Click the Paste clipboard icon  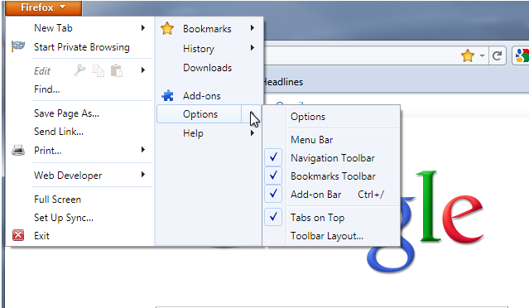click(117, 70)
